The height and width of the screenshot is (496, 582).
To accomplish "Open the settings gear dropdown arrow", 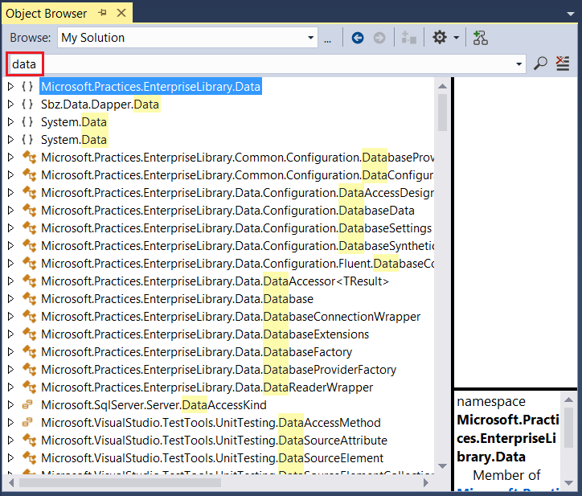I will click(x=457, y=38).
